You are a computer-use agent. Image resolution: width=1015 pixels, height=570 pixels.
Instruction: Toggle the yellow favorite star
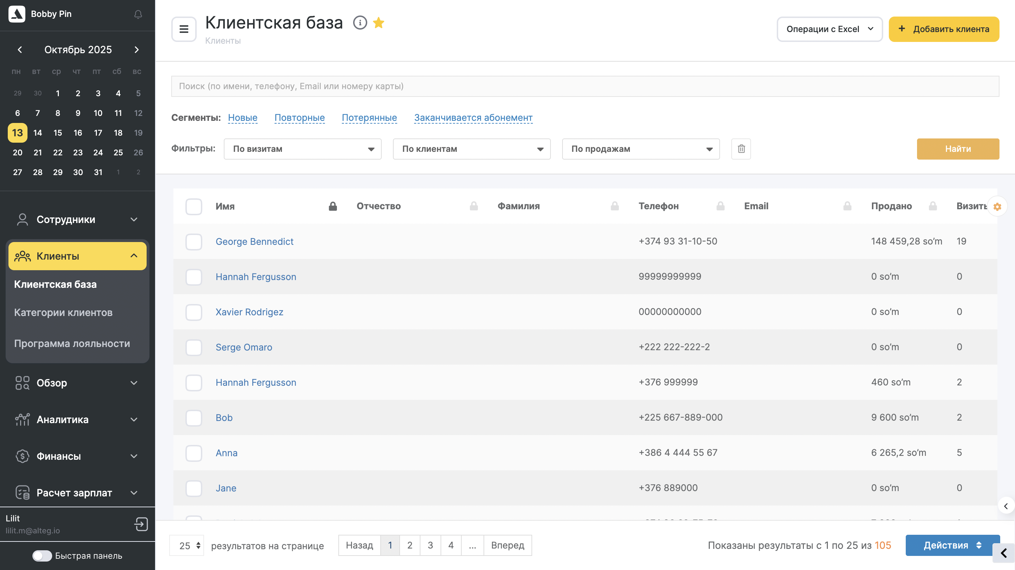point(378,23)
